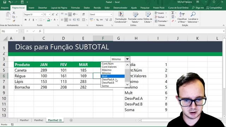This screenshot has height=127, width=226.
Task: Click the accounting currency format icon
Action: point(91,20)
